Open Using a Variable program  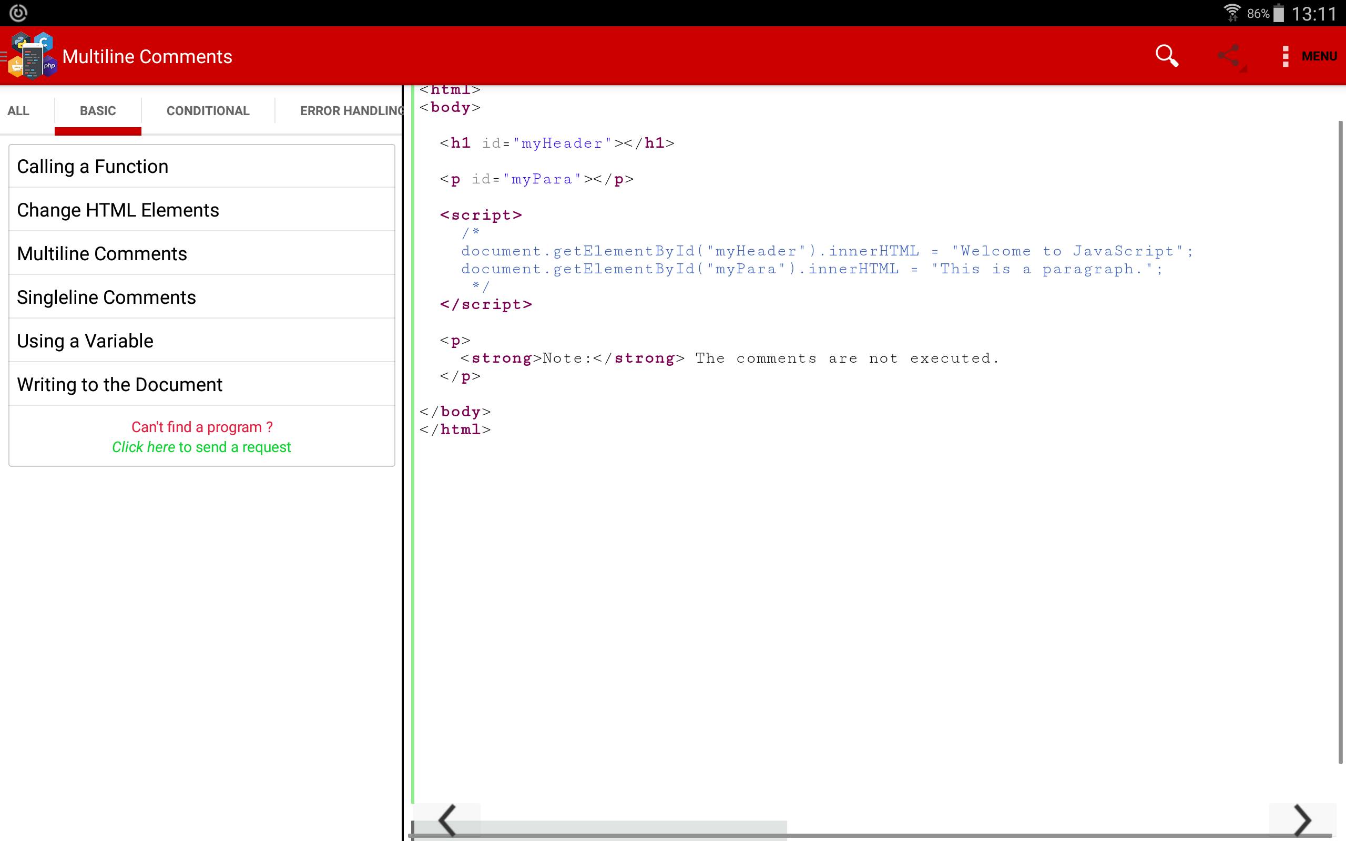pos(202,341)
